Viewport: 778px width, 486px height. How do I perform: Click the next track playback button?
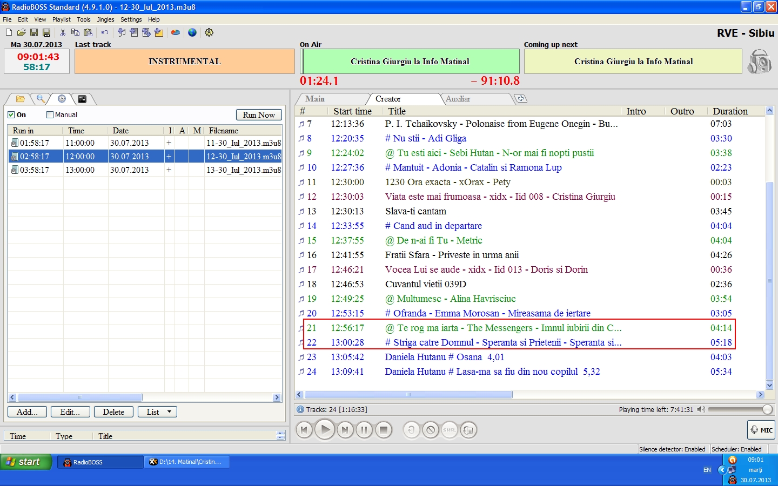coord(345,430)
